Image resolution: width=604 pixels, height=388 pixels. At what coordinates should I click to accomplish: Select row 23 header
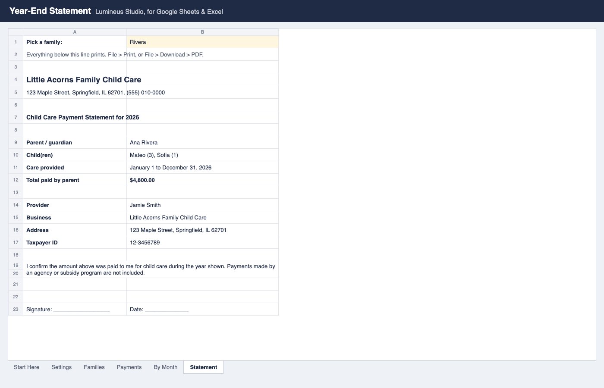[x=16, y=310]
